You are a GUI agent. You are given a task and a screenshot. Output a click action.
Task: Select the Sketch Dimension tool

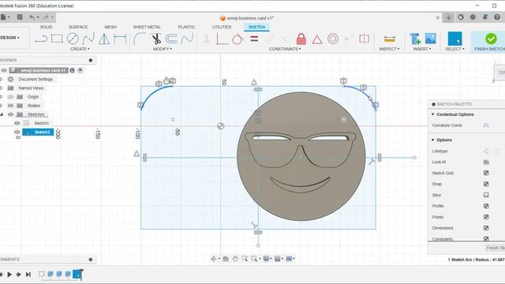(120, 39)
